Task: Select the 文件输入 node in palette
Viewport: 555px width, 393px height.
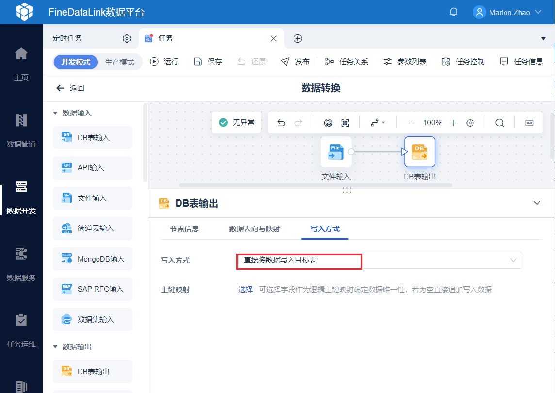Action: 93,198
